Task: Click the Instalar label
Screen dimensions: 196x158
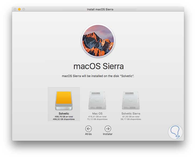Action: coord(108,134)
